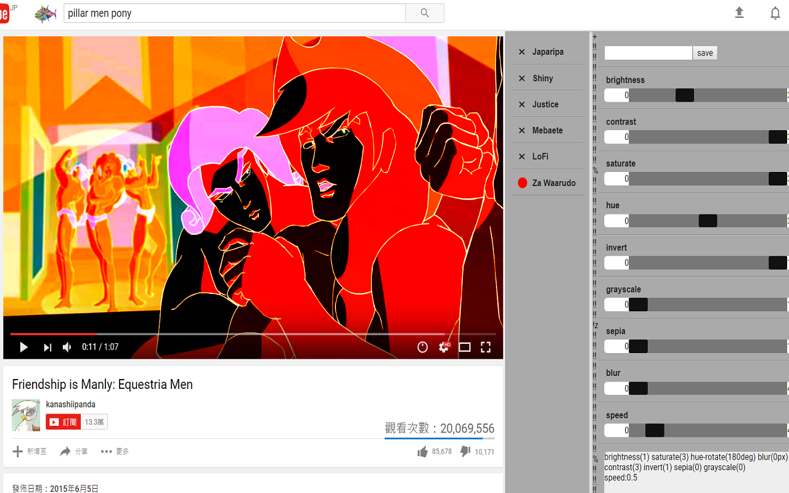
Task: Apply the Justice preset
Action: coord(546,104)
